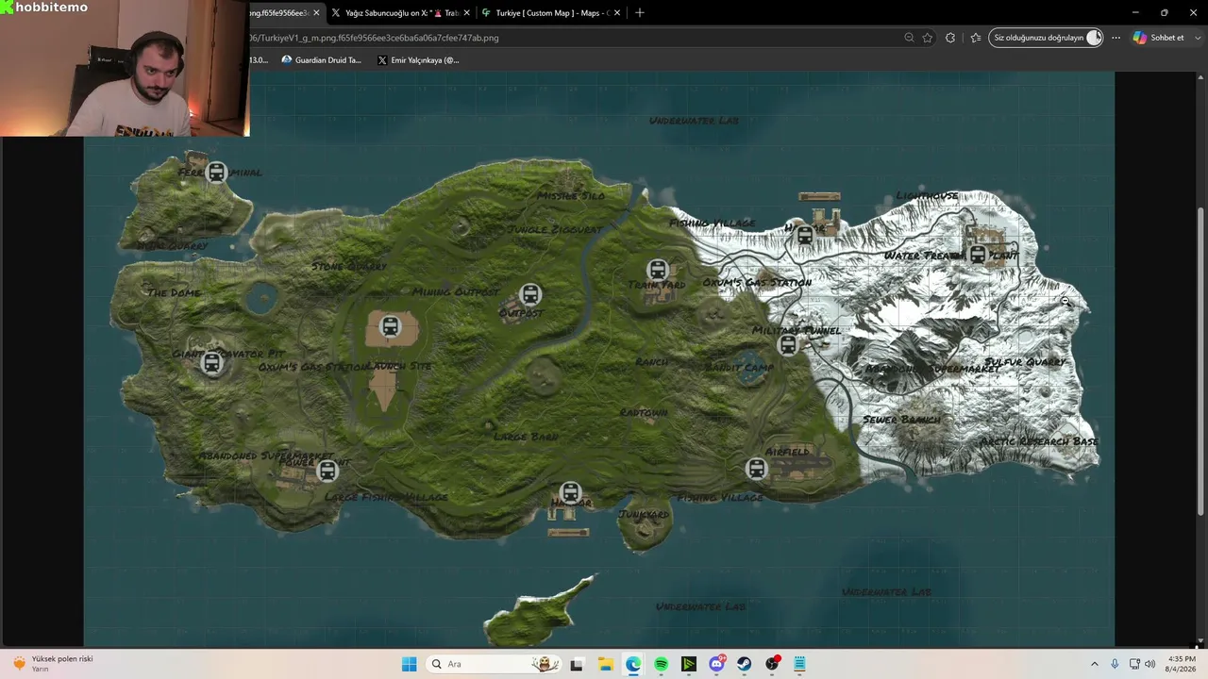The width and height of the screenshot is (1208, 679).
Task: Click The Dome label on the map
Action: point(174,293)
